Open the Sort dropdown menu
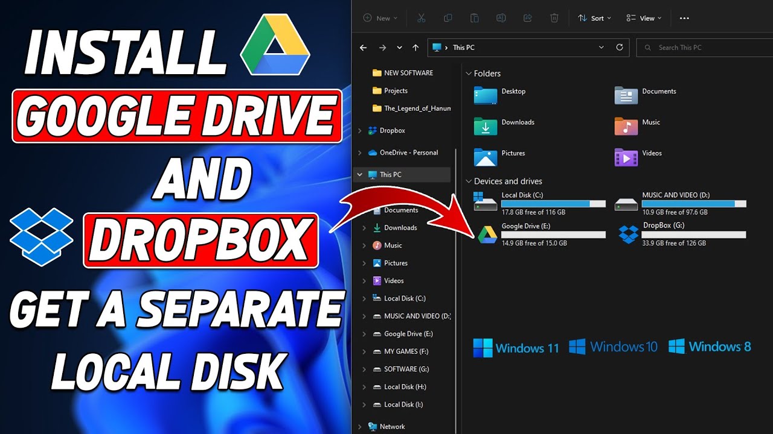The height and width of the screenshot is (434, 773). point(594,18)
